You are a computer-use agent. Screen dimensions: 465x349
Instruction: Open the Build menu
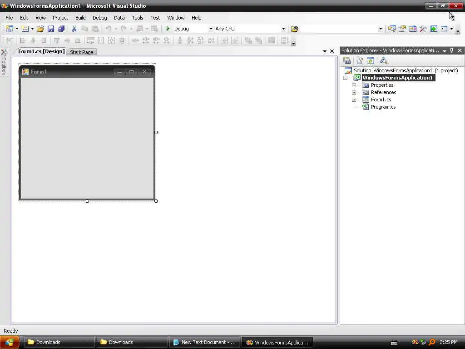(x=80, y=18)
